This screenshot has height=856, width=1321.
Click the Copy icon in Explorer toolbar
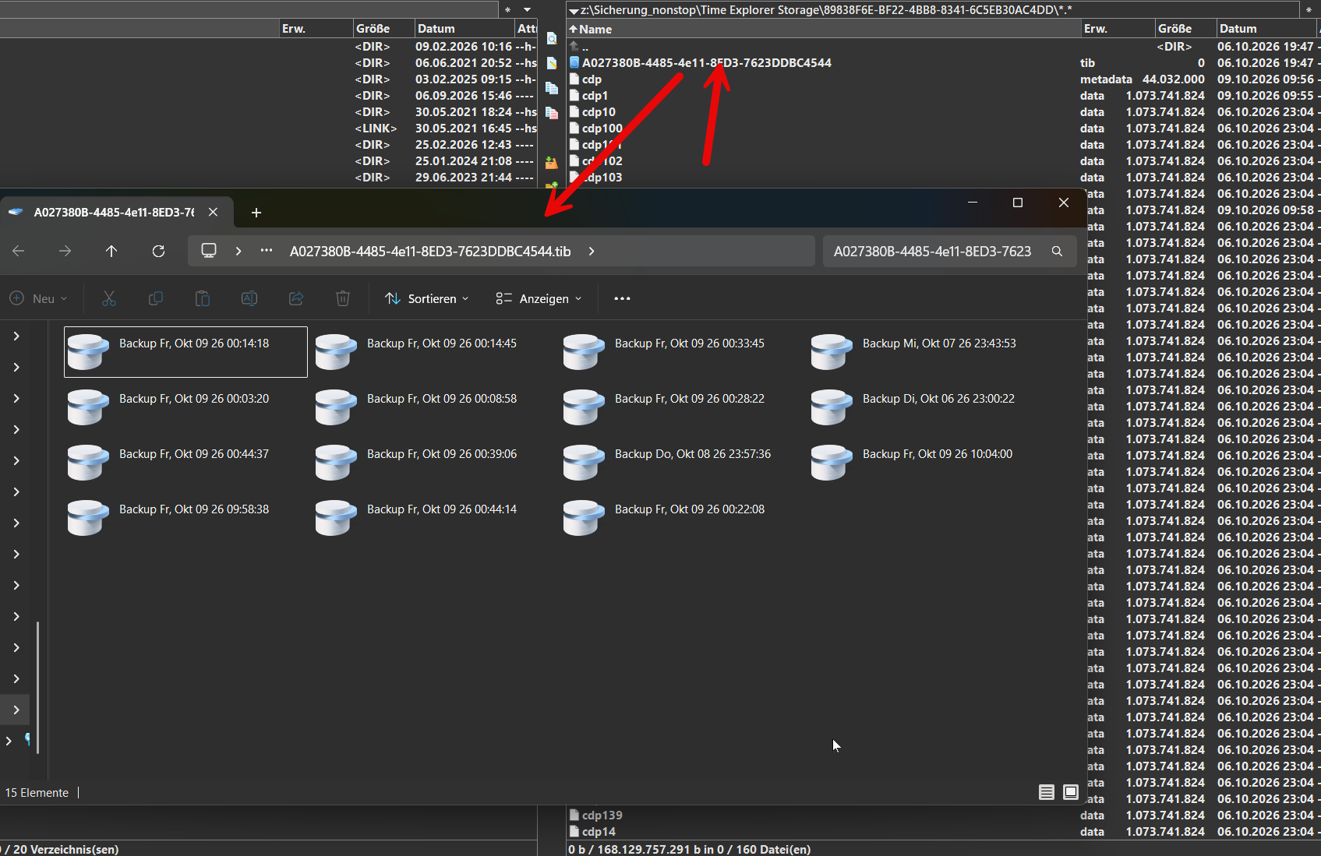tap(156, 298)
